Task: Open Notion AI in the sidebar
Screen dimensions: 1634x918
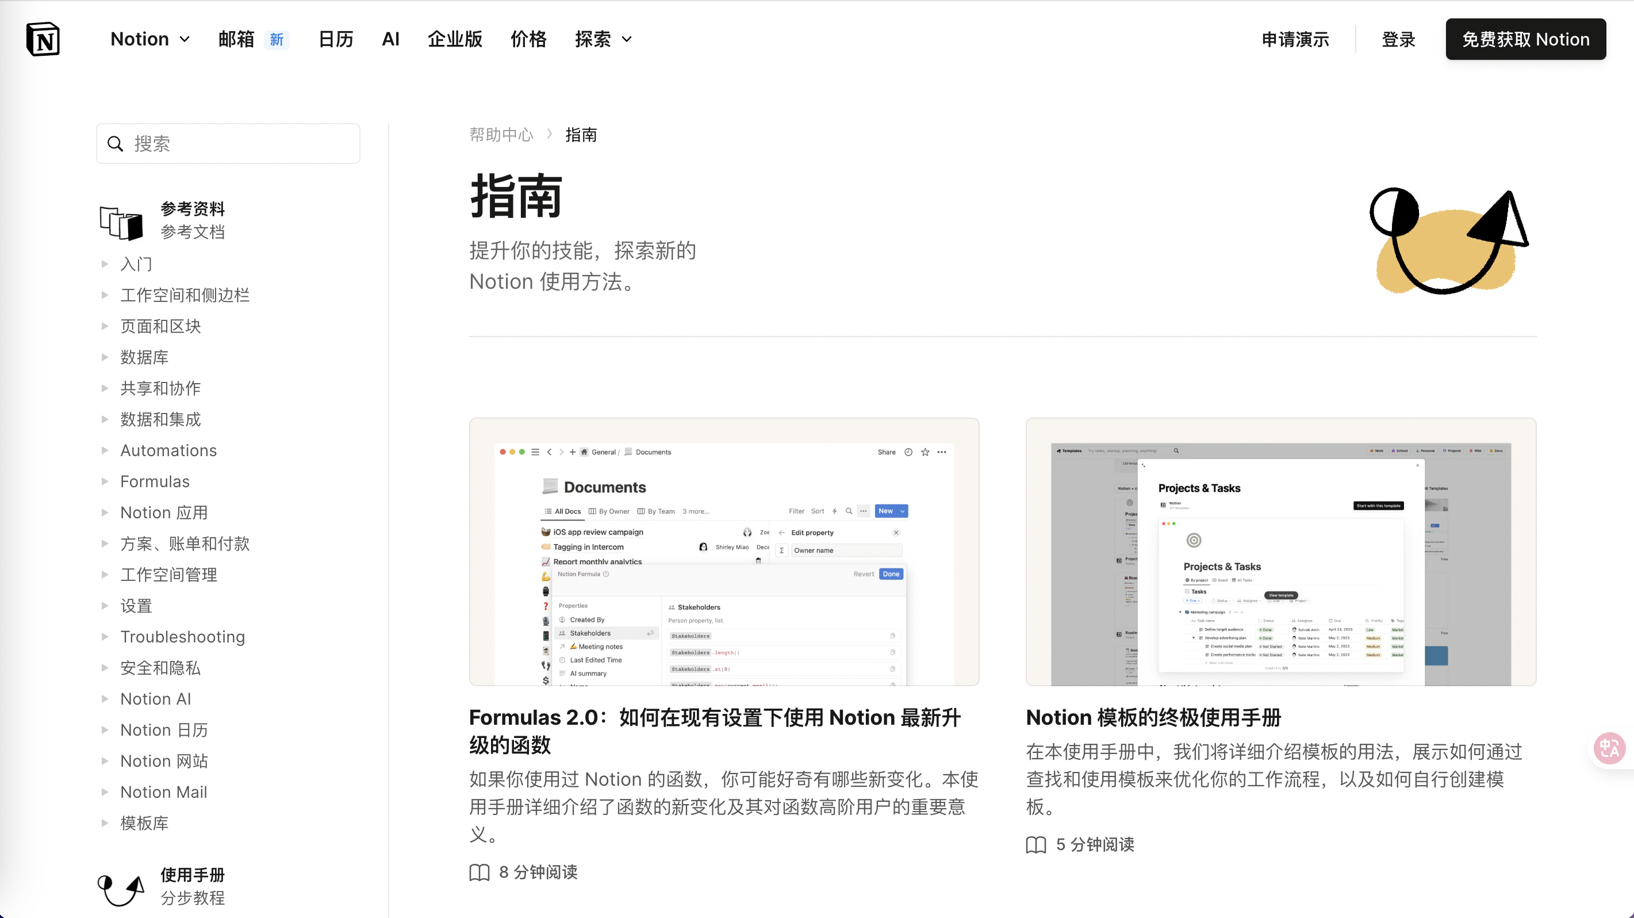Action: 155,699
